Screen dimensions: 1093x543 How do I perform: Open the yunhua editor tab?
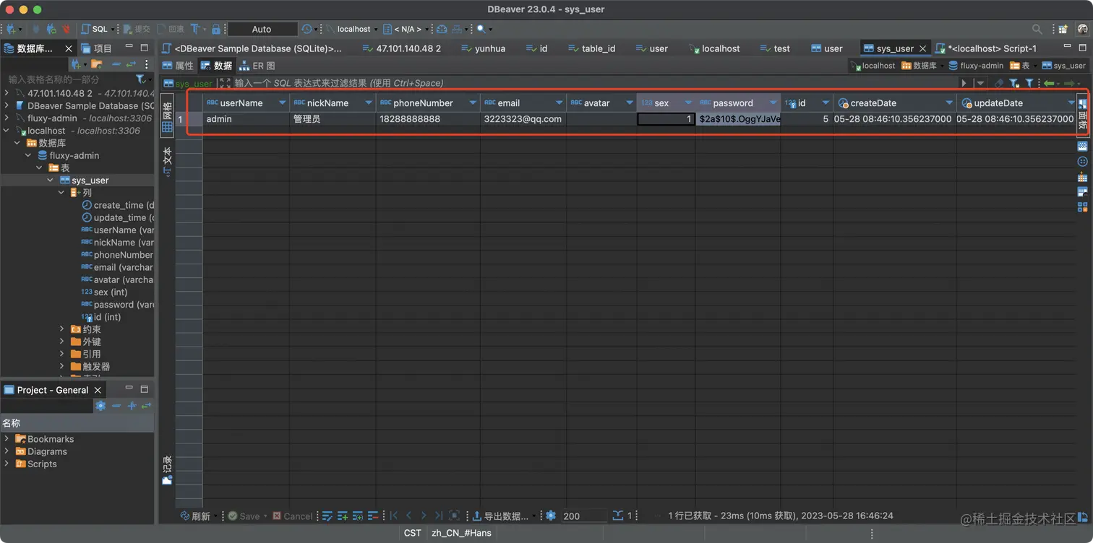pyautogui.click(x=483, y=48)
